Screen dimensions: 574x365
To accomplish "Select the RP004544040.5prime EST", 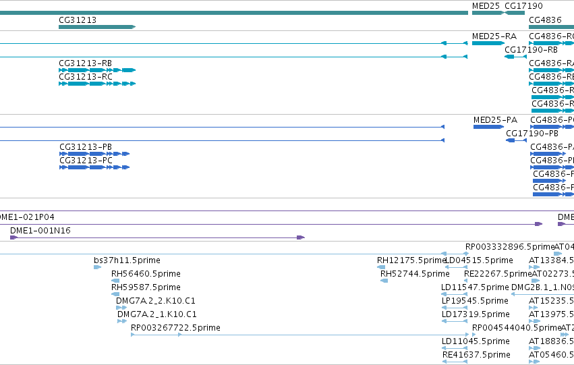I will 517,328.
